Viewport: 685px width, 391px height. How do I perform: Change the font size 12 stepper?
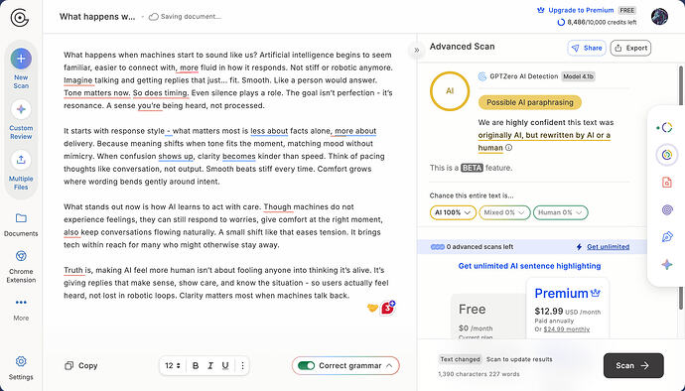(x=173, y=365)
